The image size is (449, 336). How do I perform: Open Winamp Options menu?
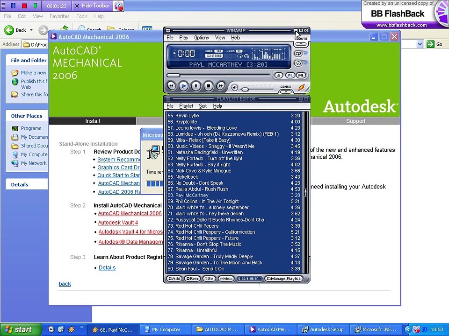[201, 38]
